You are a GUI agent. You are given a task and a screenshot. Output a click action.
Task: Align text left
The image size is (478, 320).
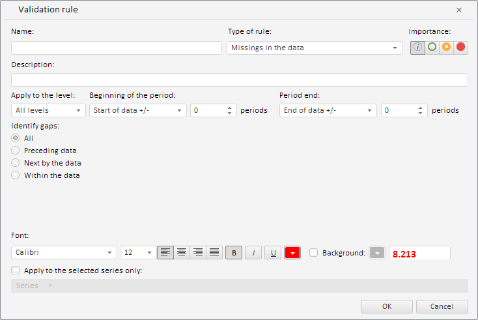[165, 252]
